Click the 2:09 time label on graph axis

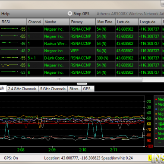pos(52,150)
